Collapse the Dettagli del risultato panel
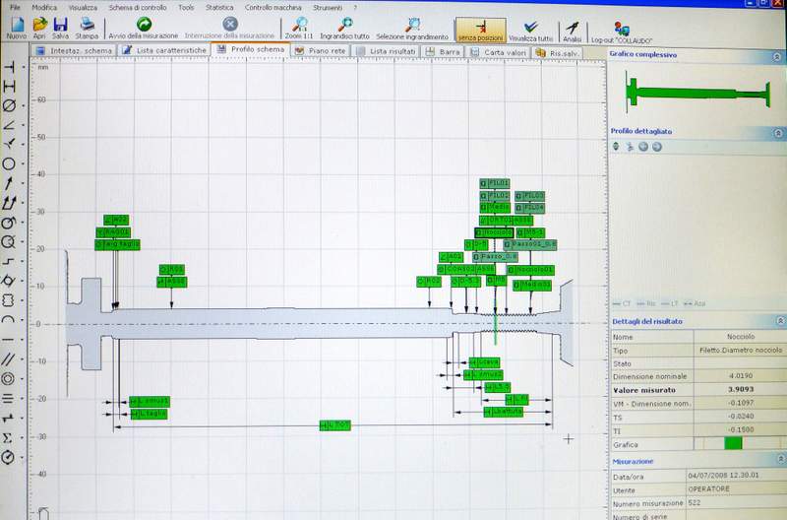787x520 pixels. 779,321
